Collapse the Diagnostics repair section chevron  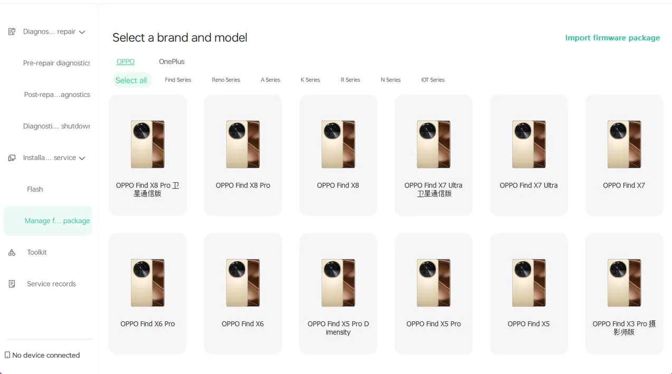(82, 32)
